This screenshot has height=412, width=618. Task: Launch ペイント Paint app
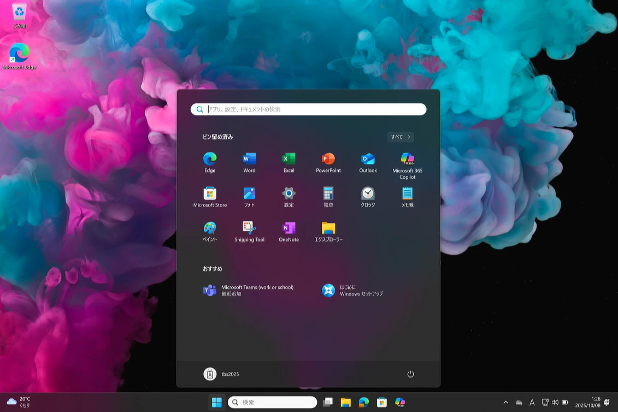[x=210, y=232]
